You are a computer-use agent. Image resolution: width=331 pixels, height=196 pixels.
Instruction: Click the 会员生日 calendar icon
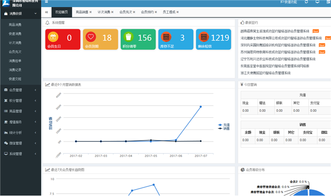click(x=54, y=37)
